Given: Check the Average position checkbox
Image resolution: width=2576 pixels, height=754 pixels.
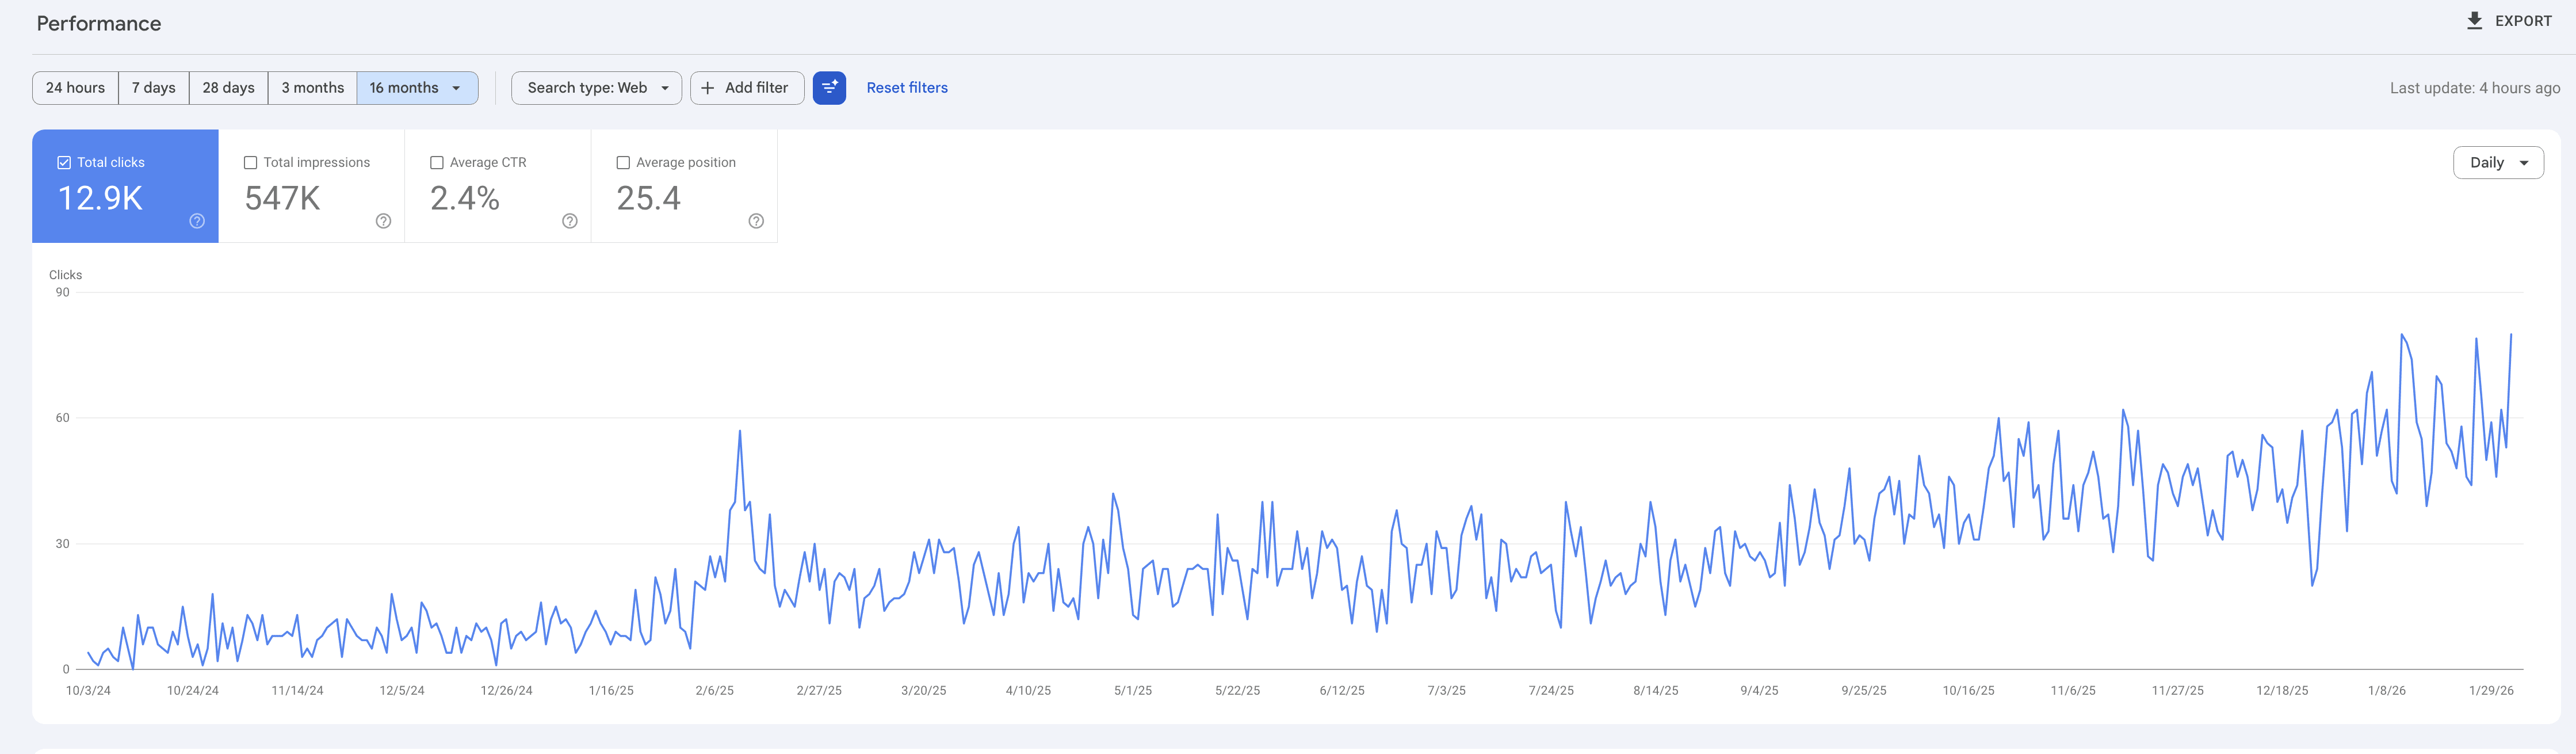Looking at the screenshot, I should (x=623, y=163).
